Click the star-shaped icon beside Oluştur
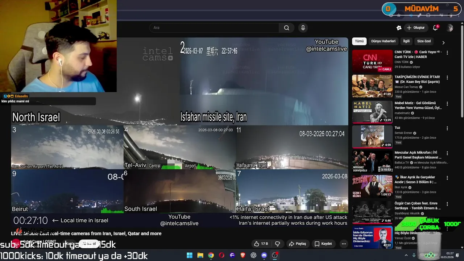Screen dimensions: 464x261 [399, 28]
